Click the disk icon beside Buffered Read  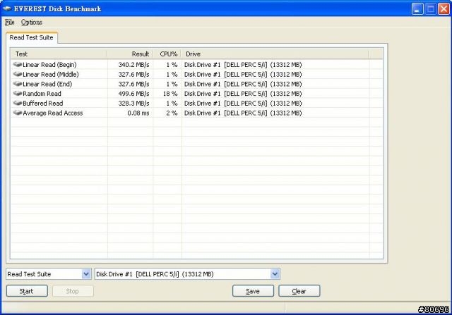[18, 103]
